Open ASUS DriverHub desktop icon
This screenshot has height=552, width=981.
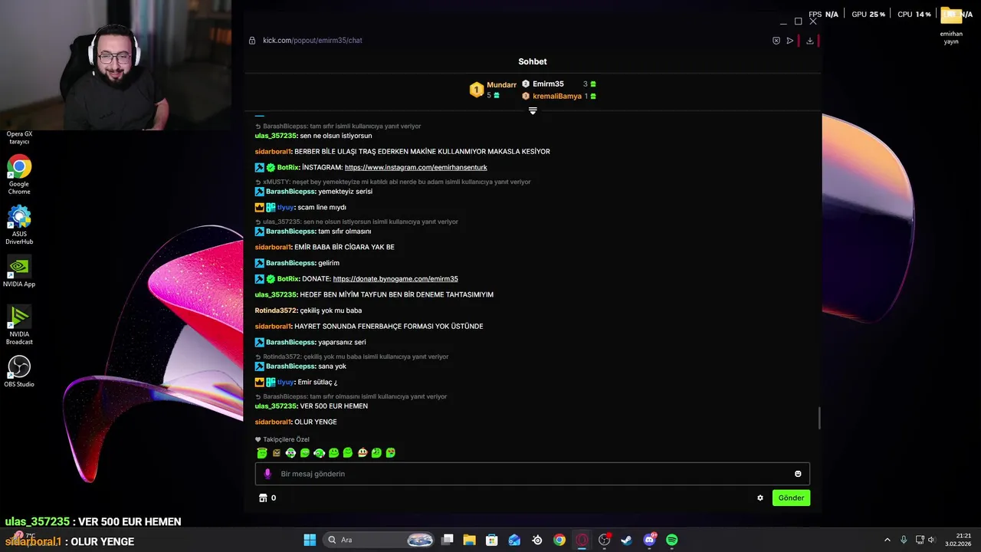pyautogui.click(x=19, y=225)
